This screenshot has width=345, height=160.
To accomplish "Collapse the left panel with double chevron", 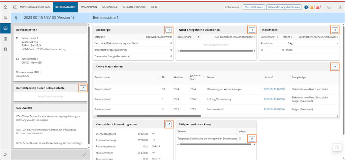I will [x=84, y=155].
